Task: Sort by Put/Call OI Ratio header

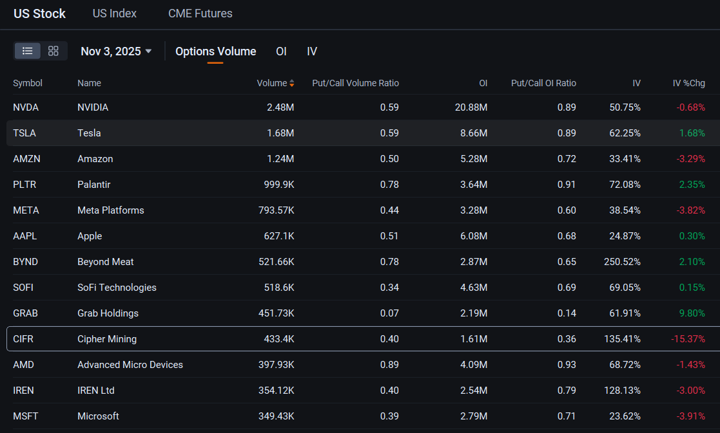Action: 543,84
